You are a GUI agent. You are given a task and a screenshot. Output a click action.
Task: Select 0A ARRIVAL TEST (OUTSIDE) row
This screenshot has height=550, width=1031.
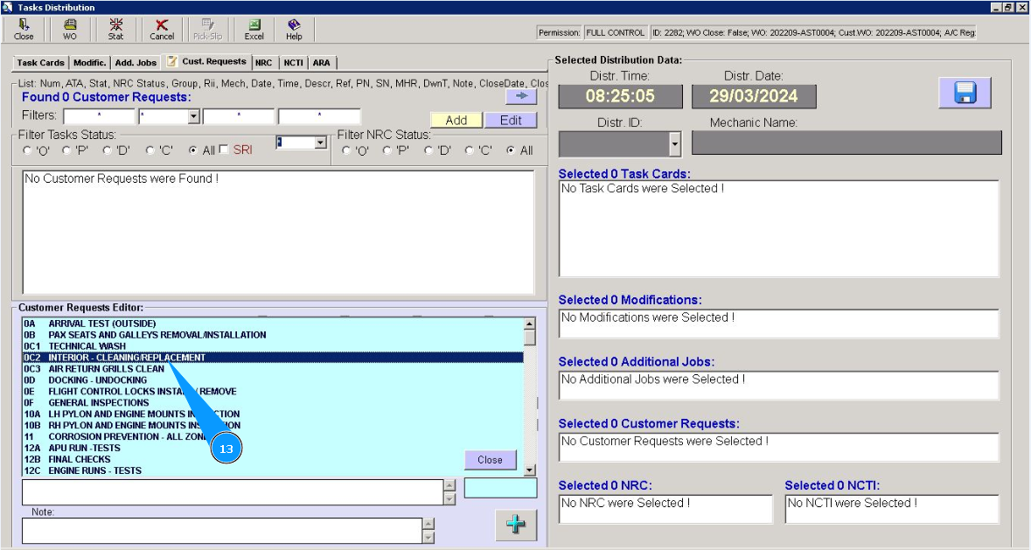[273, 324]
